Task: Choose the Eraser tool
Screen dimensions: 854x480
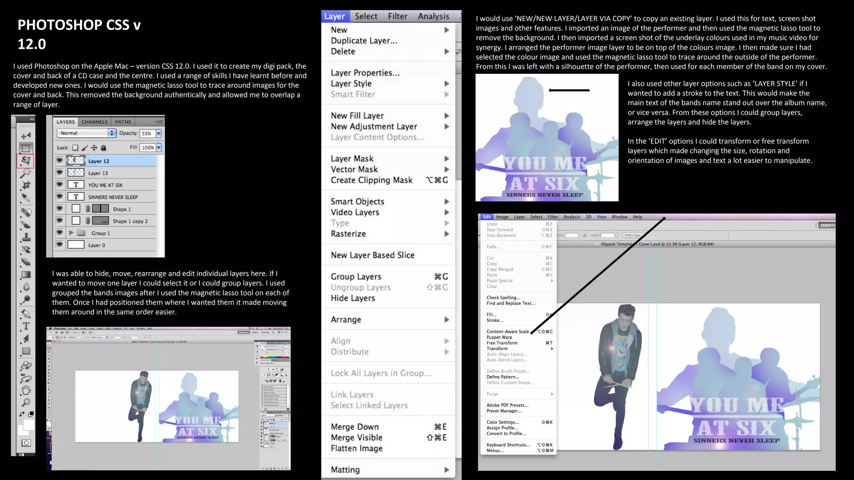Action: (26, 262)
